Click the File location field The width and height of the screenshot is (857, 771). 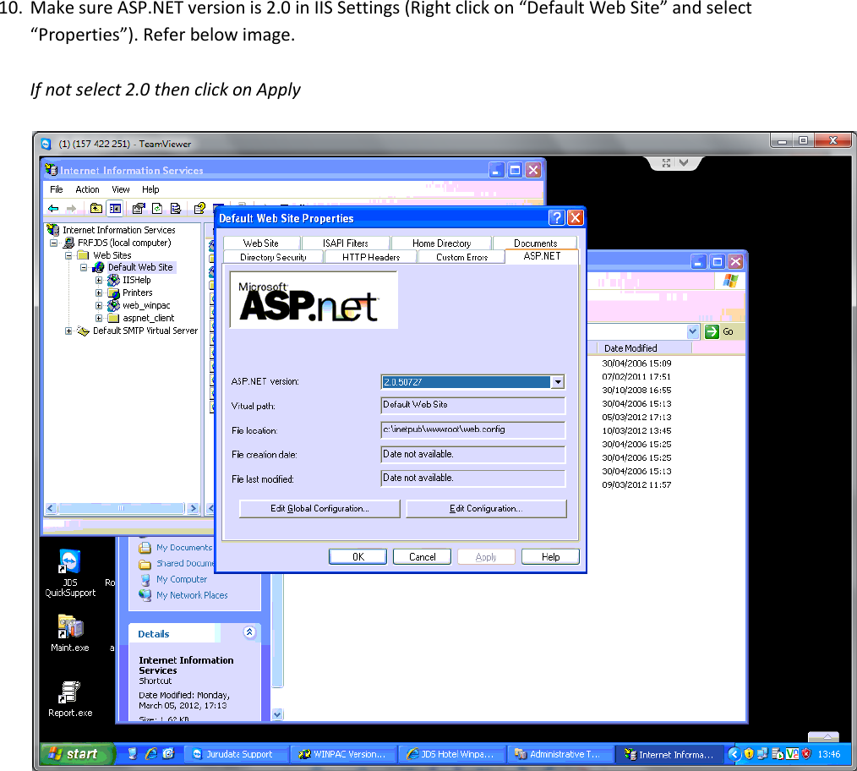tap(472, 429)
